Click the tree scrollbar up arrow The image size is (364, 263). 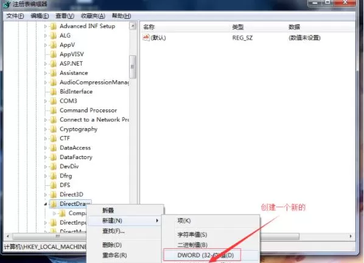tap(133, 26)
